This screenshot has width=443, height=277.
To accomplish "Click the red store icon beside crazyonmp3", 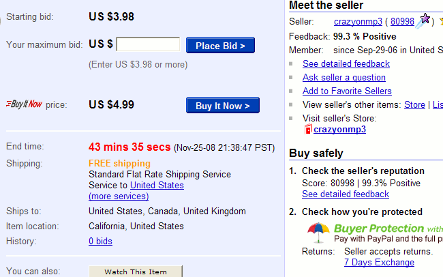I will click(x=308, y=129).
